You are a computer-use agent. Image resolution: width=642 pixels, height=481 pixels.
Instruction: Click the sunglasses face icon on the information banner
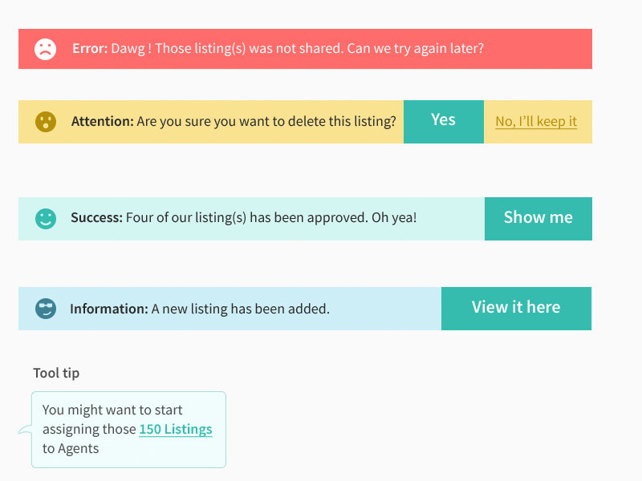click(45, 309)
